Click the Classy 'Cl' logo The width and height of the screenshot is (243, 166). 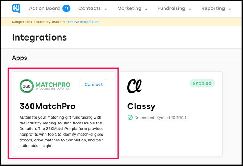point(134,86)
